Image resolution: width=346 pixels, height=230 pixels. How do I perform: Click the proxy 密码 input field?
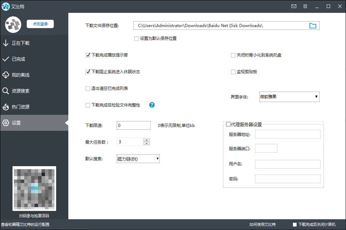click(x=288, y=179)
